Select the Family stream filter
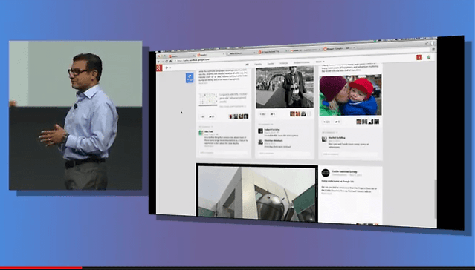475x270 pixels. tap(258, 64)
